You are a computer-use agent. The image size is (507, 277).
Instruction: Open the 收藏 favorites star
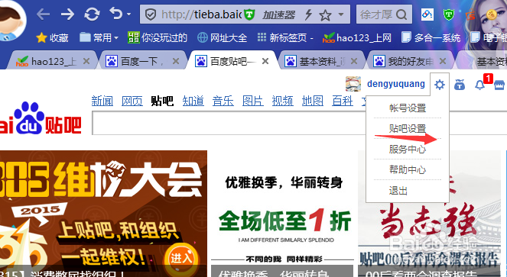pos(52,38)
